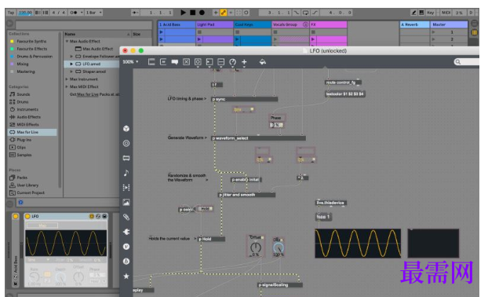Expand the LFO.amxd item

(71, 64)
